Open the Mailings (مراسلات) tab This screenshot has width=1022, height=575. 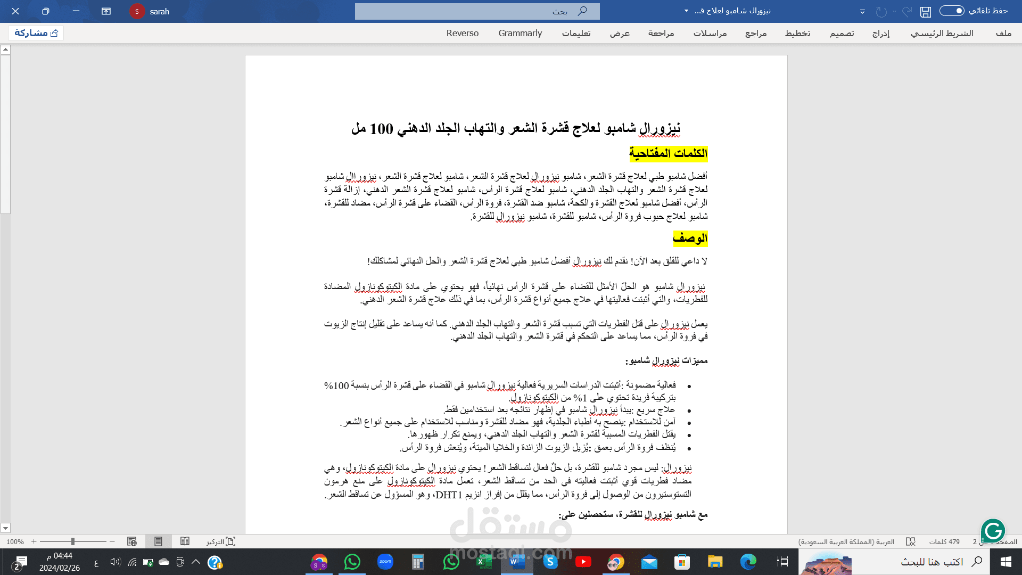pyautogui.click(x=710, y=33)
